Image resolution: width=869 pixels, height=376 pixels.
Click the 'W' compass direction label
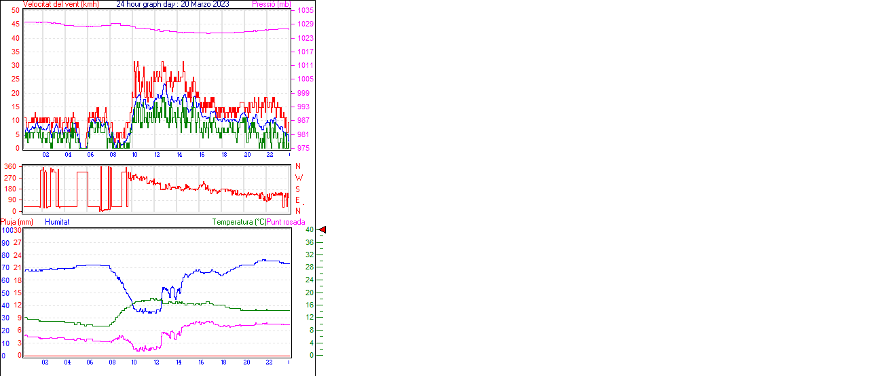click(x=299, y=178)
